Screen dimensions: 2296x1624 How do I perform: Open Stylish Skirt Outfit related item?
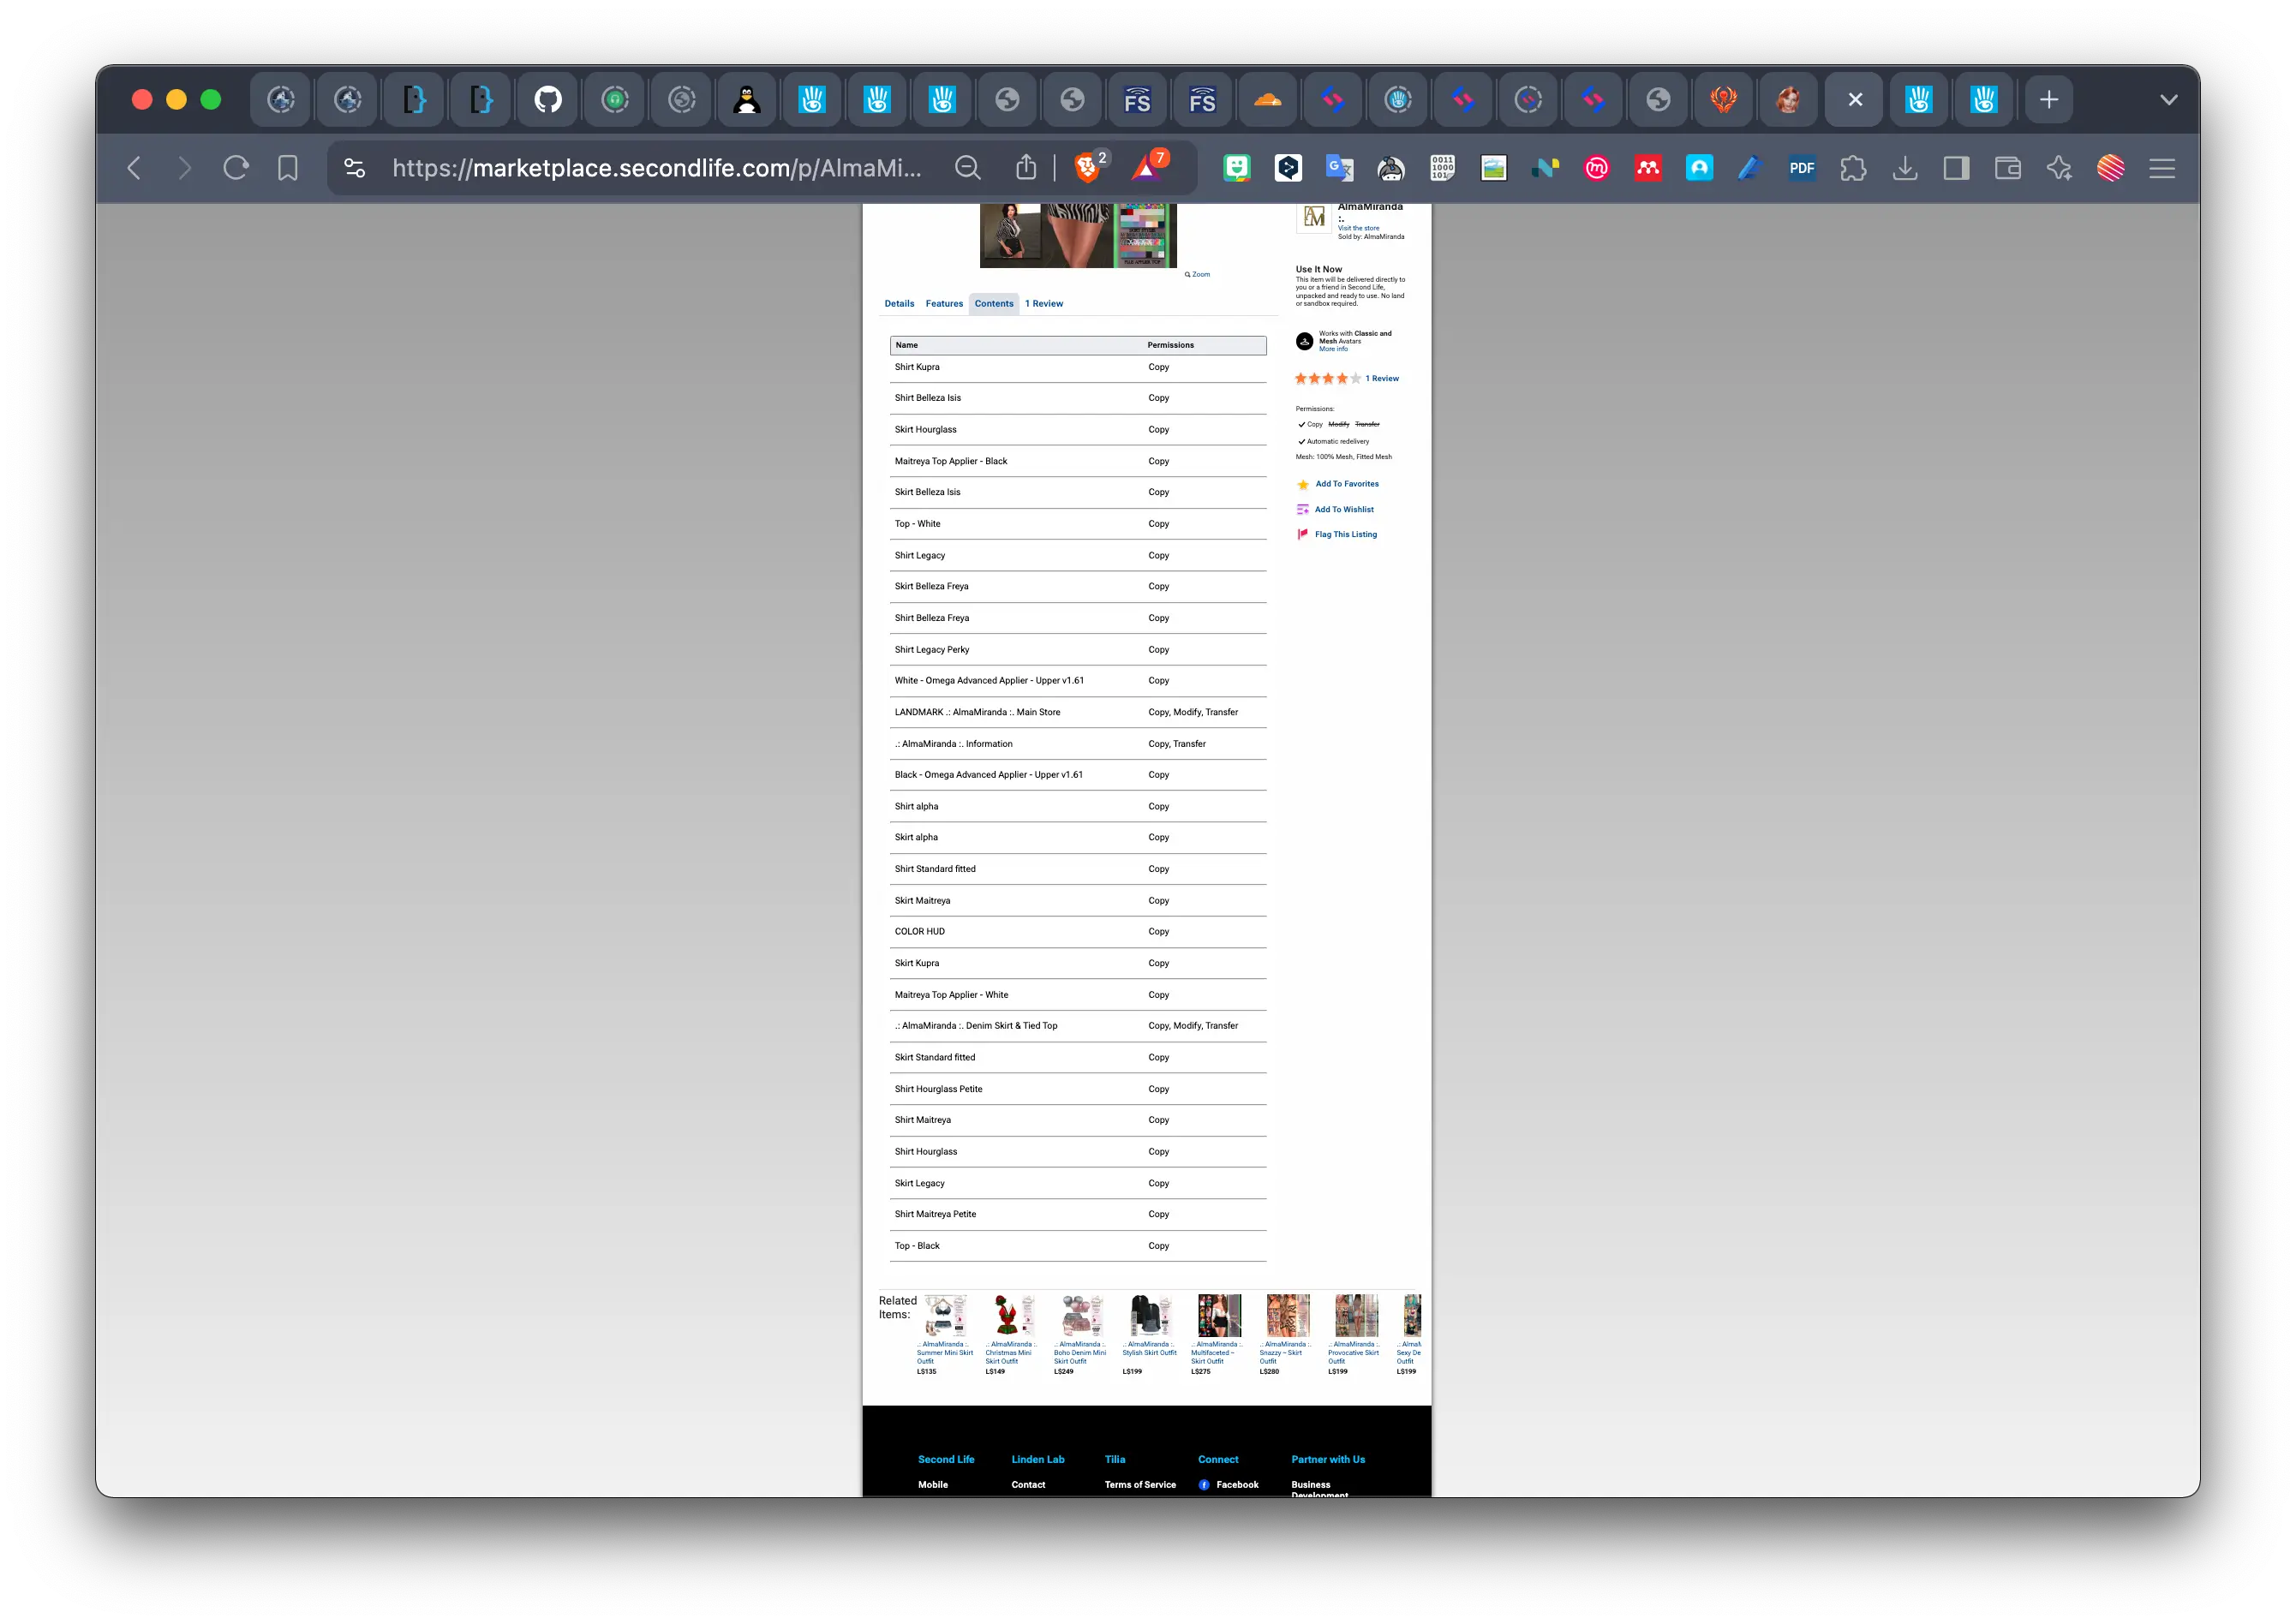(x=1149, y=1348)
